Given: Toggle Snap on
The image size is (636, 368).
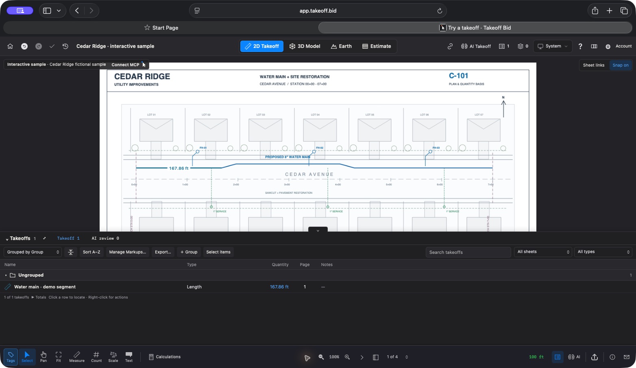Looking at the screenshot, I should [621, 65].
